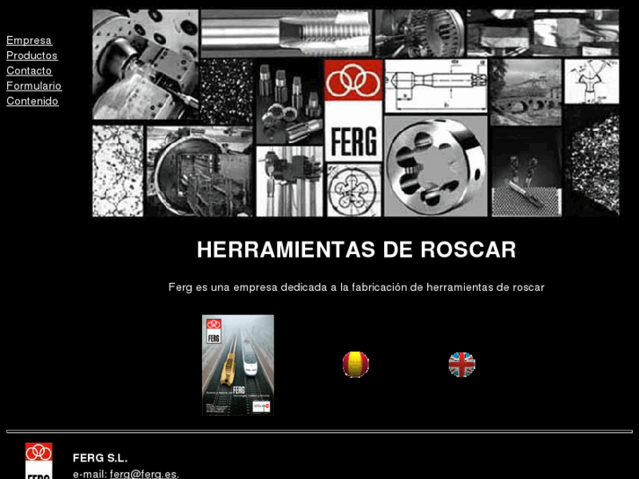Screen dimensions: 639x479
Task: Click the round threading die photo
Action: coord(436,166)
